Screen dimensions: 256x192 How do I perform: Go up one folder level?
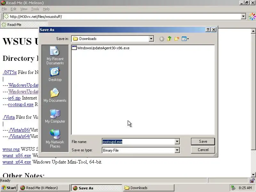pyautogui.click(x=169, y=39)
